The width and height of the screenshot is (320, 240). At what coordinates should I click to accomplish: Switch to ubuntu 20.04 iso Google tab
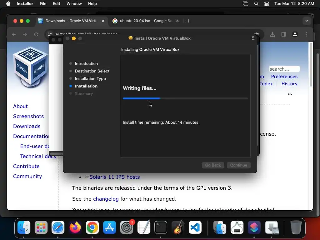click(x=146, y=21)
